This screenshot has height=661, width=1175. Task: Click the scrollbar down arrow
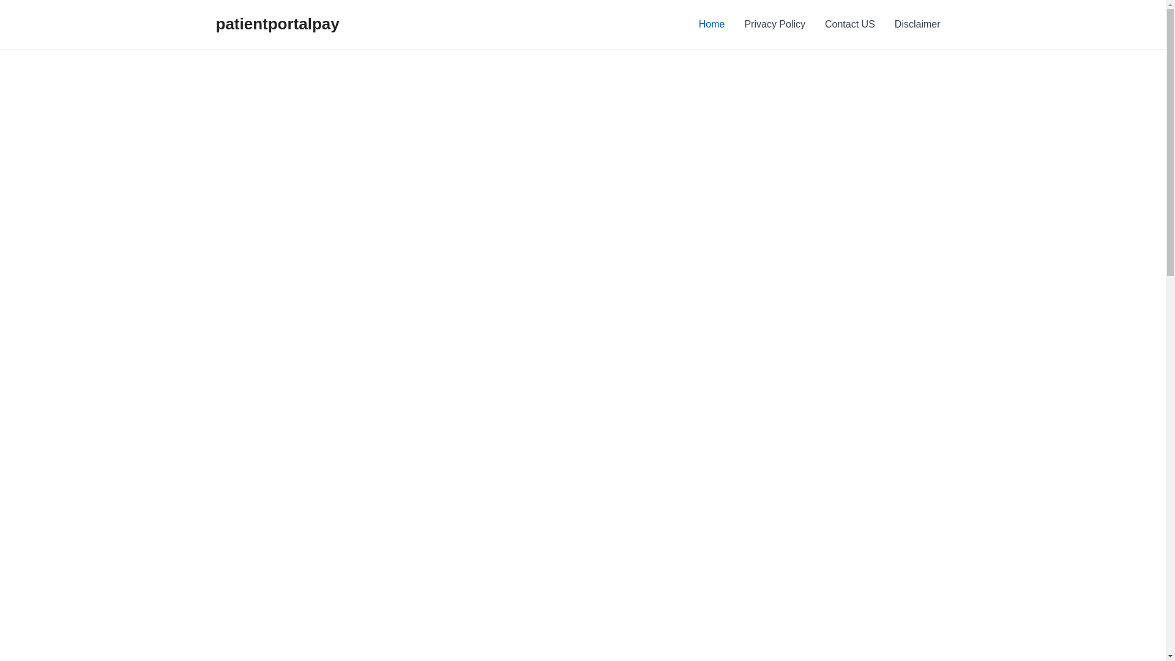(x=1170, y=656)
